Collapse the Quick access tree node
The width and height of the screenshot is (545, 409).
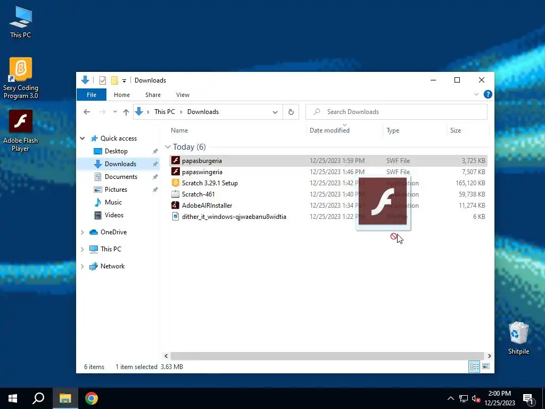coord(82,138)
